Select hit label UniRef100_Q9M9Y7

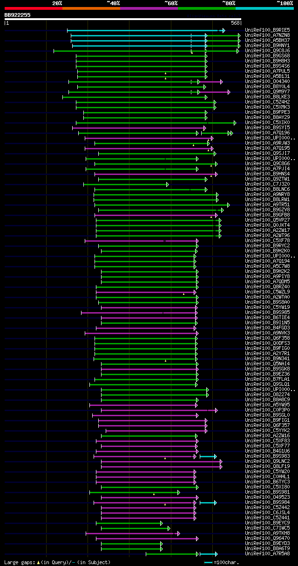tap(267, 92)
